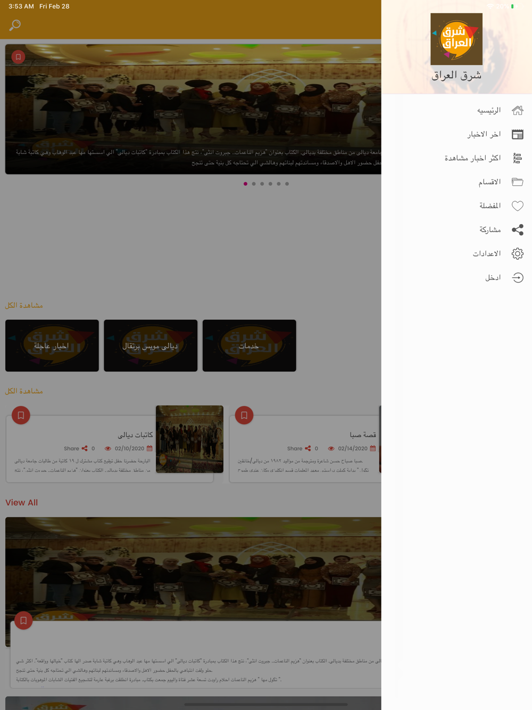
Task: Click the folder icon beside الاقسام
Action: [518, 182]
